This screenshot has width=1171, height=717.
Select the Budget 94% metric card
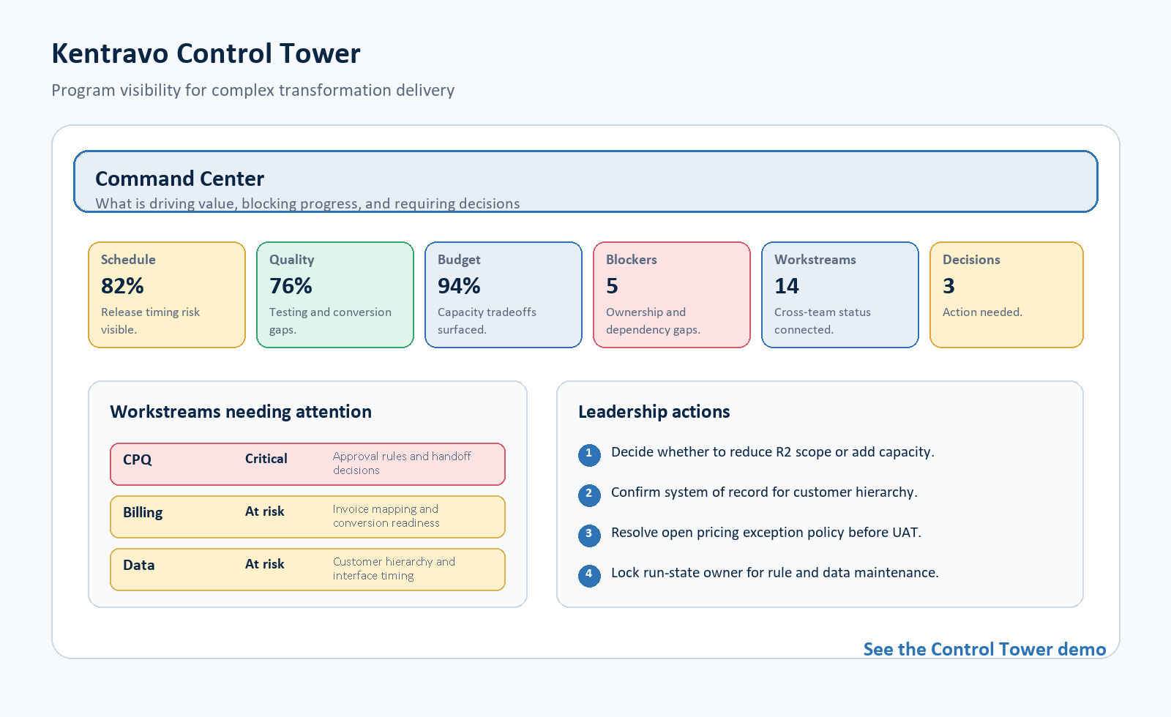tap(504, 295)
